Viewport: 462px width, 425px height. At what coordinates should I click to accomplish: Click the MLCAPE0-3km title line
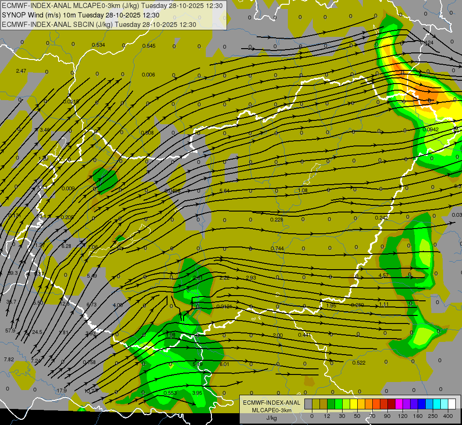pos(112,6)
